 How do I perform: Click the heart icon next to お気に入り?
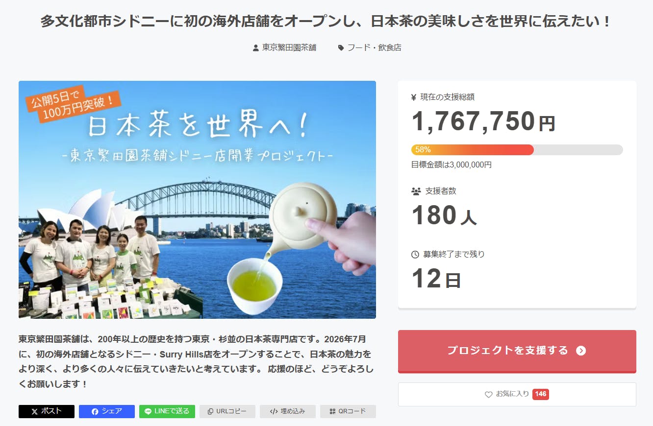(x=488, y=395)
